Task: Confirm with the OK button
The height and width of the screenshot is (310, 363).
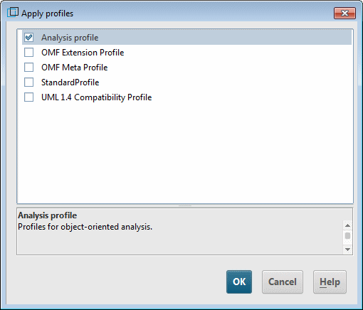Action: [239, 282]
